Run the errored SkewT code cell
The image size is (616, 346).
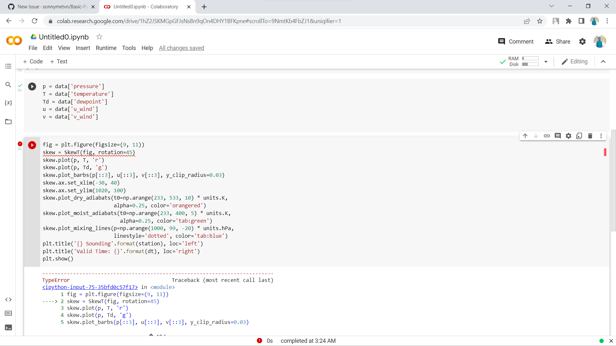[32, 145]
